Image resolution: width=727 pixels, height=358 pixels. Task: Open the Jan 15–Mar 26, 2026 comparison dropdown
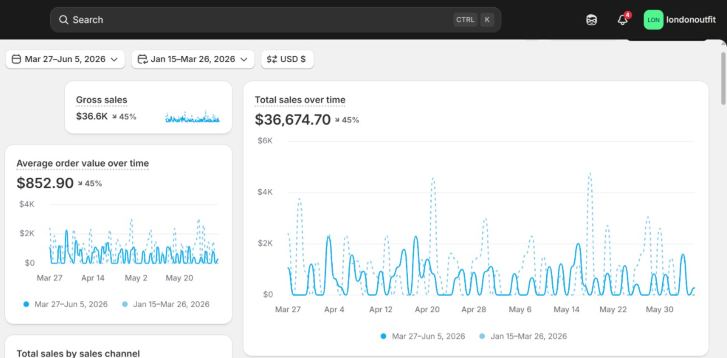click(193, 59)
